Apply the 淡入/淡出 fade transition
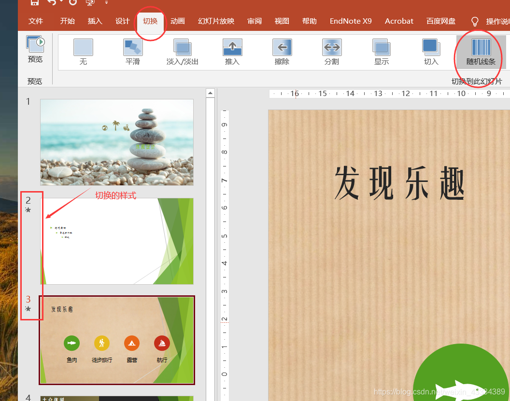The width and height of the screenshot is (510, 401). pyautogui.click(x=183, y=52)
